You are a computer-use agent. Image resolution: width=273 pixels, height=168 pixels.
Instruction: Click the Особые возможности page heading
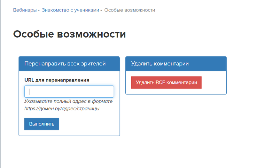(69, 34)
